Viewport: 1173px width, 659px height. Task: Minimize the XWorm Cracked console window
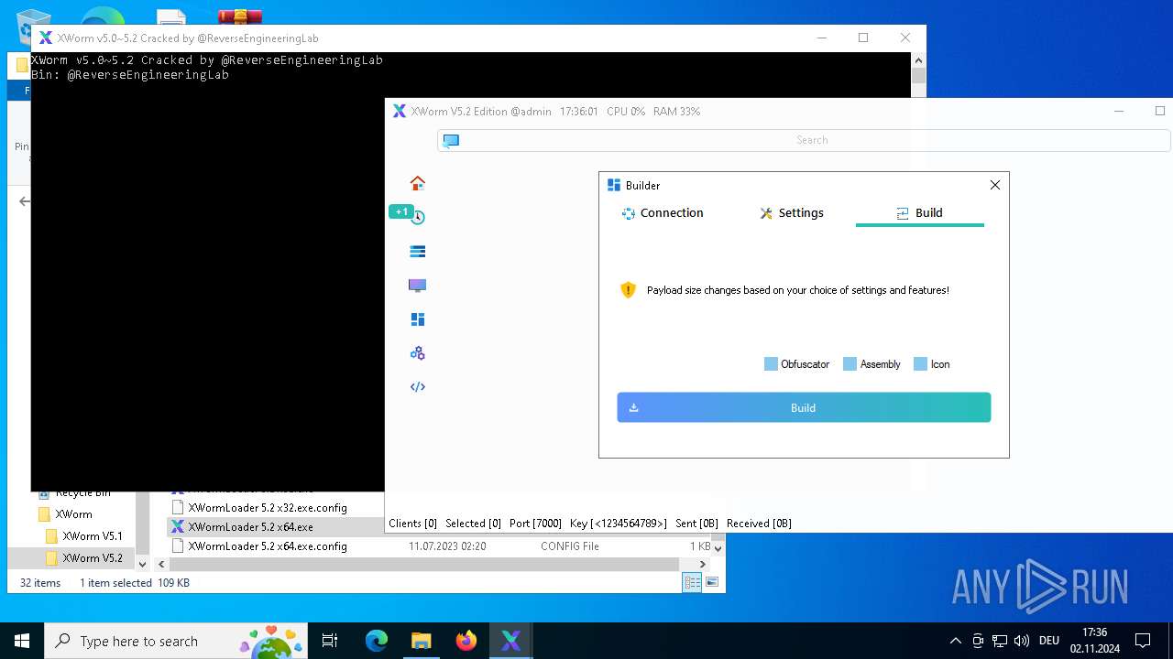(821, 38)
